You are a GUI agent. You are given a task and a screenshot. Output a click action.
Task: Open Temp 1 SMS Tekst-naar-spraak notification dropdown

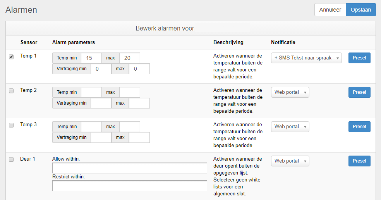pos(306,58)
